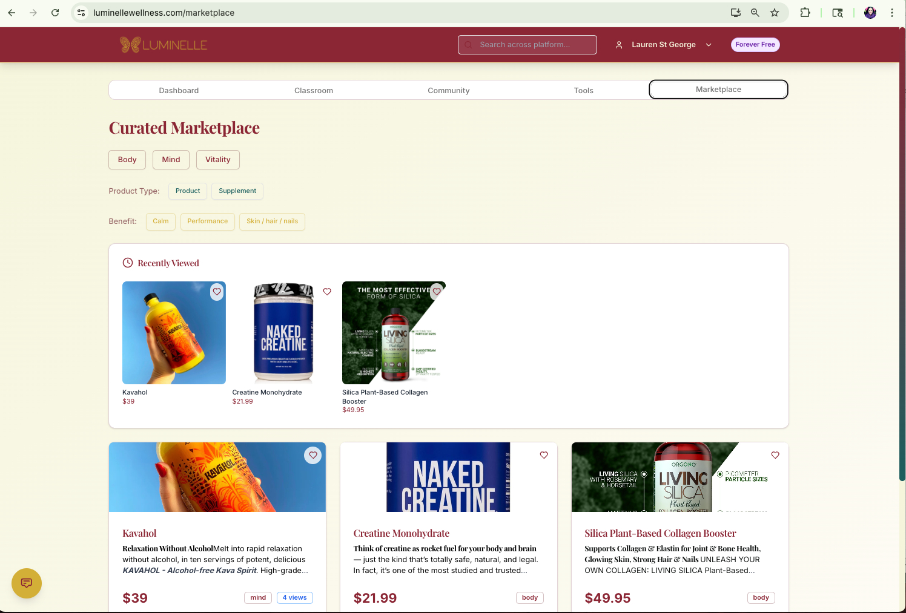Viewport: 906px width, 613px height.
Task: Toggle heart on Silica Collagen Booster card
Action: (x=775, y=455)
